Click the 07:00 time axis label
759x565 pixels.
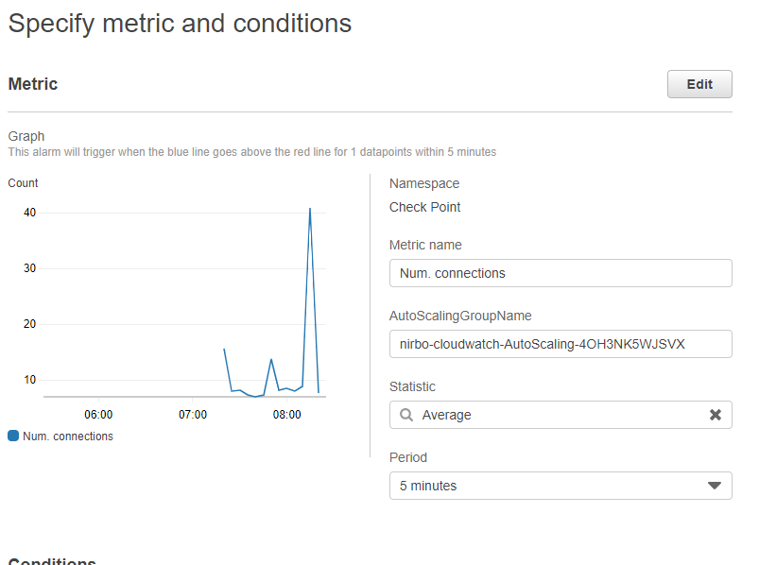pos(193,415)
